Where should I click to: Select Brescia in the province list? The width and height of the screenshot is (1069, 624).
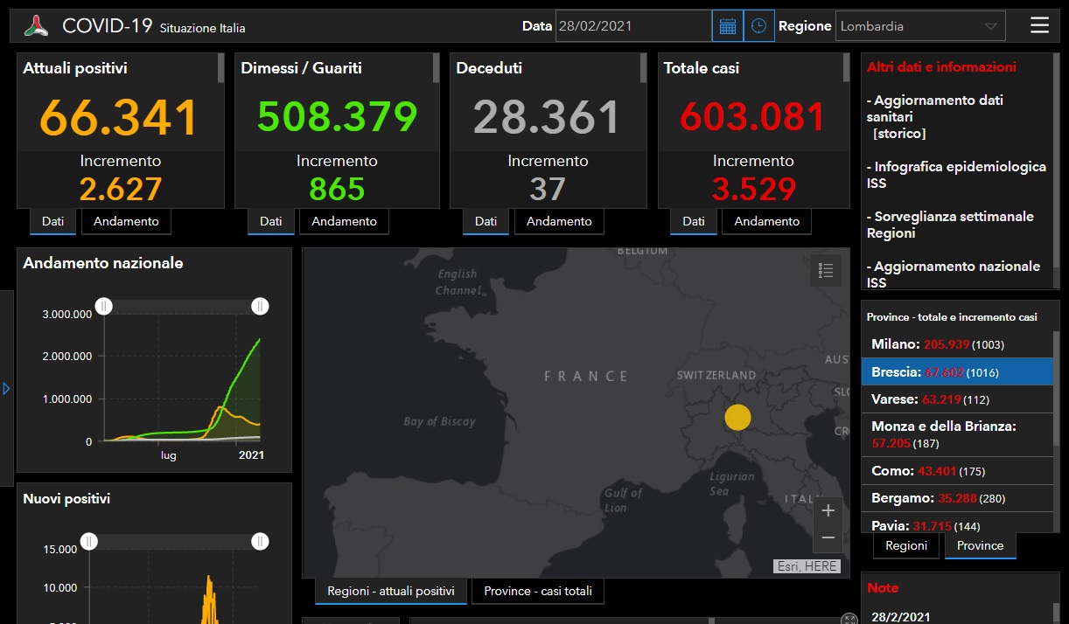coord(957,372)
